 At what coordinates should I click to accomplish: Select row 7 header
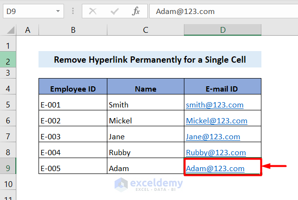[8, 134]
